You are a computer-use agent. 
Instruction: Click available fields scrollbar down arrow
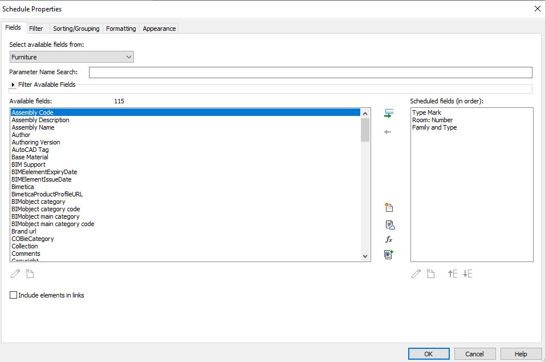365,256
